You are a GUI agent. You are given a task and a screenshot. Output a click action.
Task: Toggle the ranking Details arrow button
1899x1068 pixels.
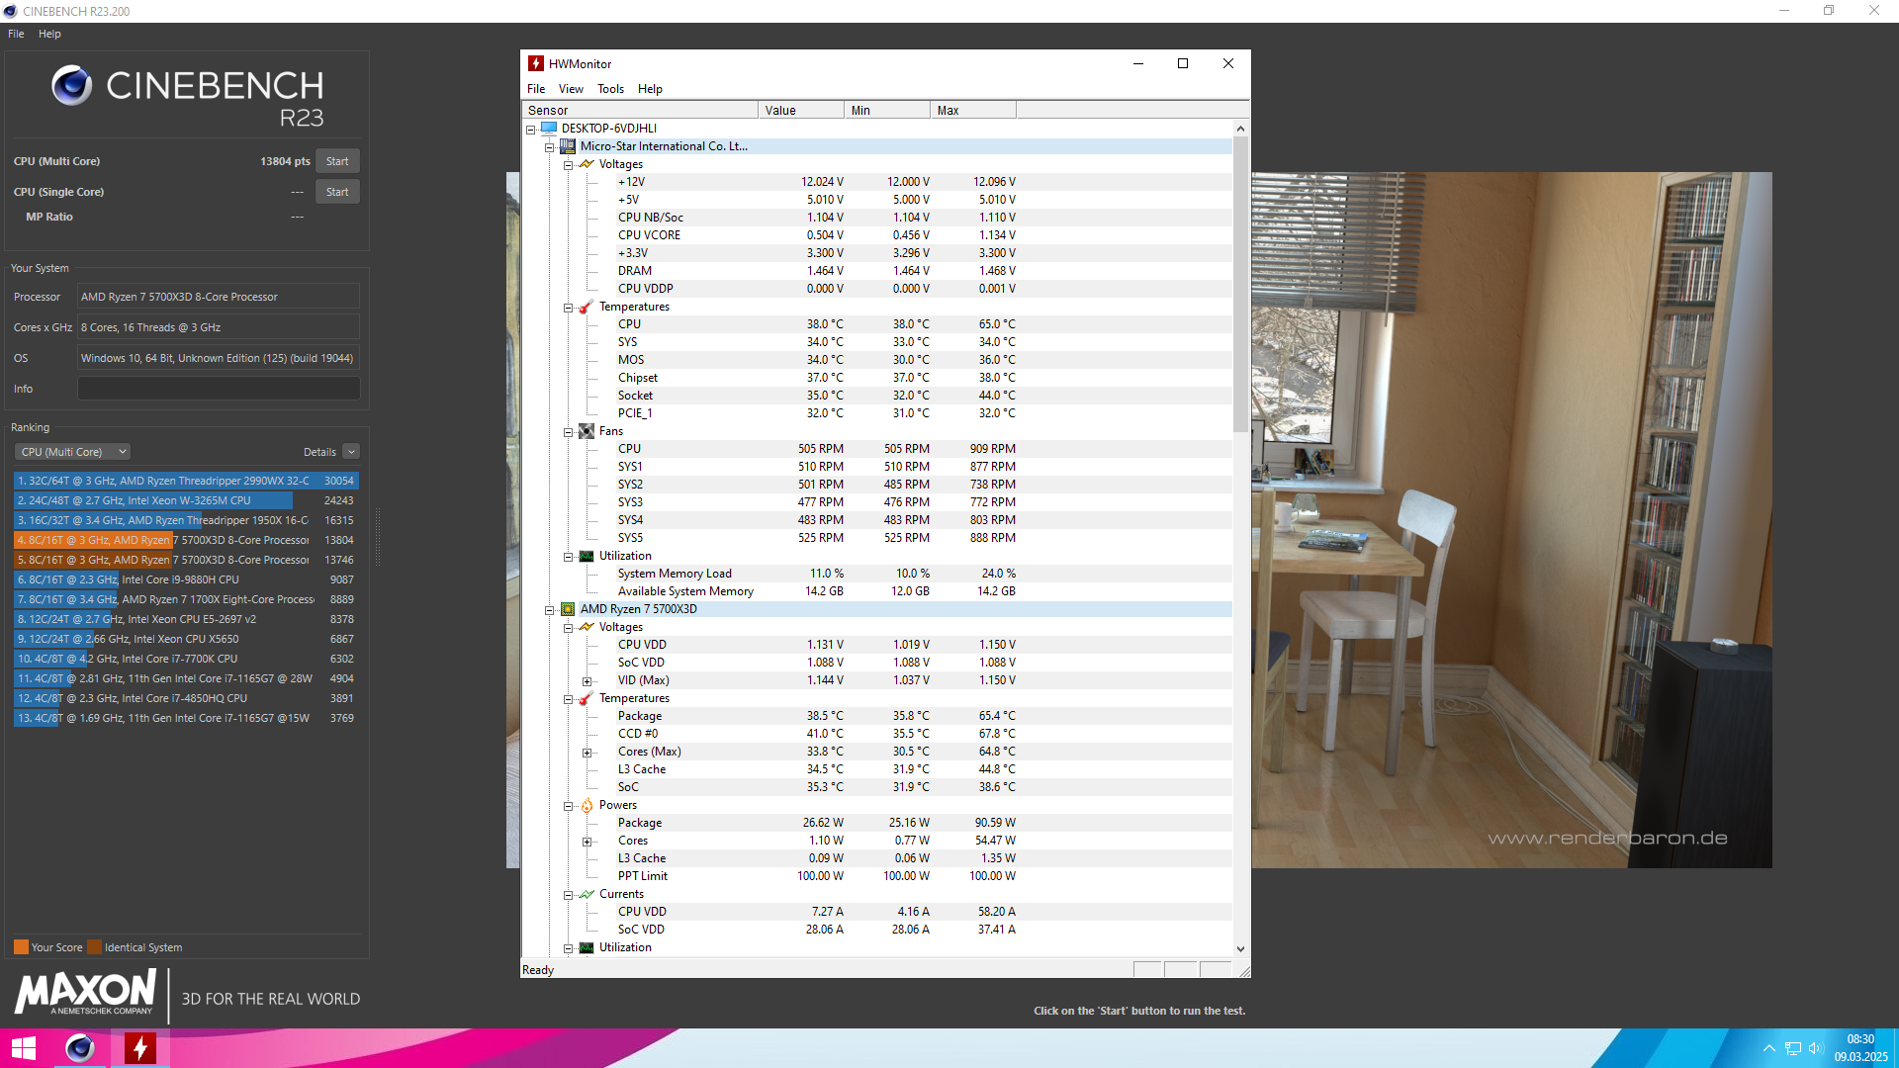click(351, 452)
